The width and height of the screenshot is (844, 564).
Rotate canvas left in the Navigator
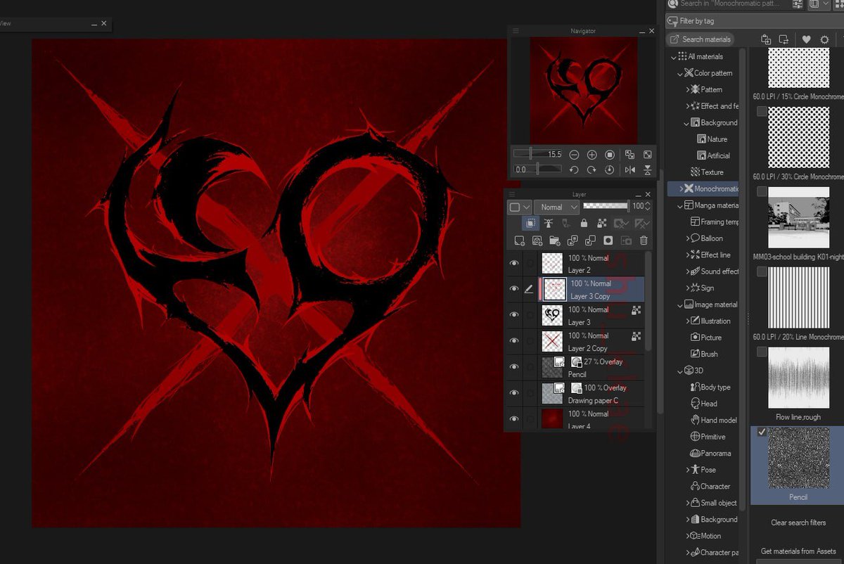point(574,169)
